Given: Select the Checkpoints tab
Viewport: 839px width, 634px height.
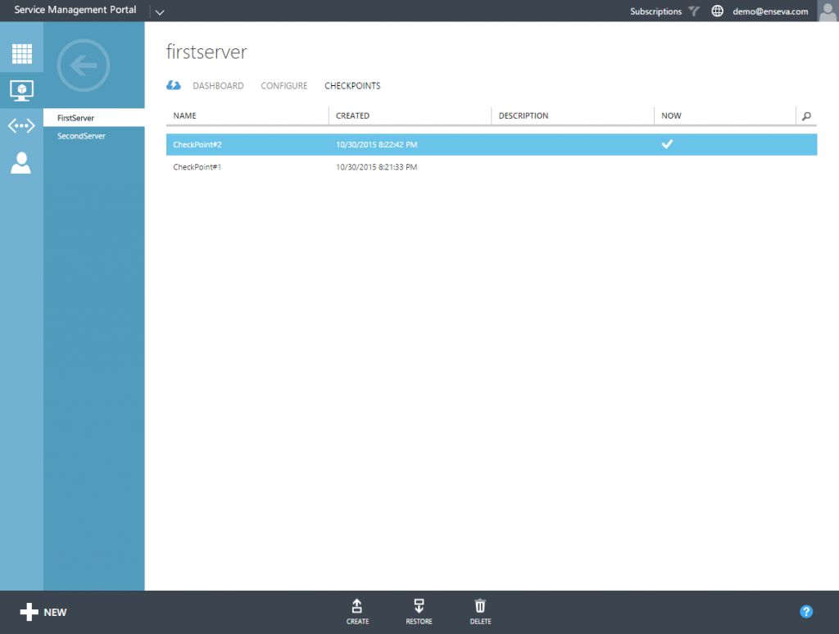Looking at the screenshot, I should point(352,86).
